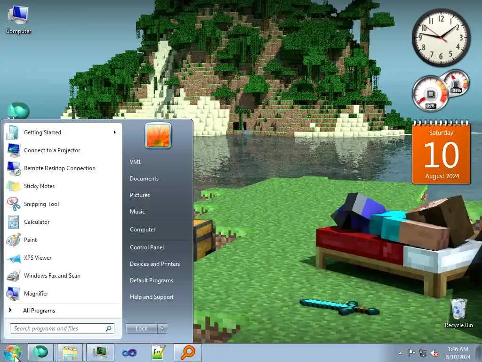Image resolution: width=482 pixels, height=362 pixels.
Task: Expand Getting Started submenu arrow
Action: (x=115, y=132)
